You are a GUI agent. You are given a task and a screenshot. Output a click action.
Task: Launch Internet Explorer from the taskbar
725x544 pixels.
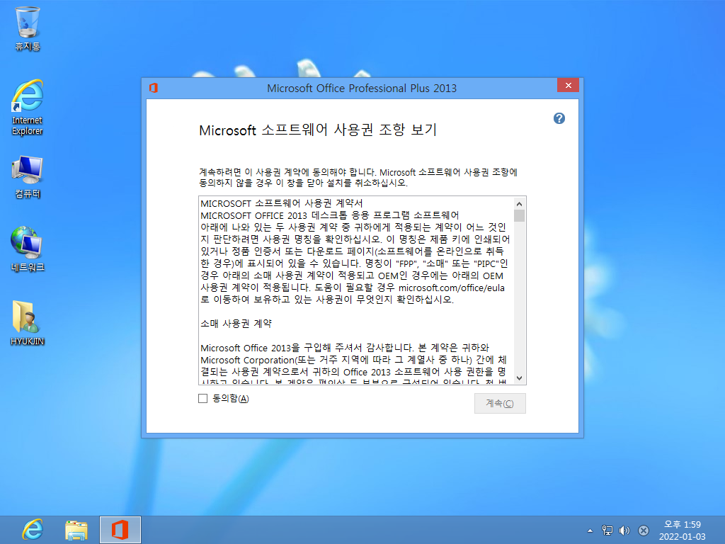point(33,530)
